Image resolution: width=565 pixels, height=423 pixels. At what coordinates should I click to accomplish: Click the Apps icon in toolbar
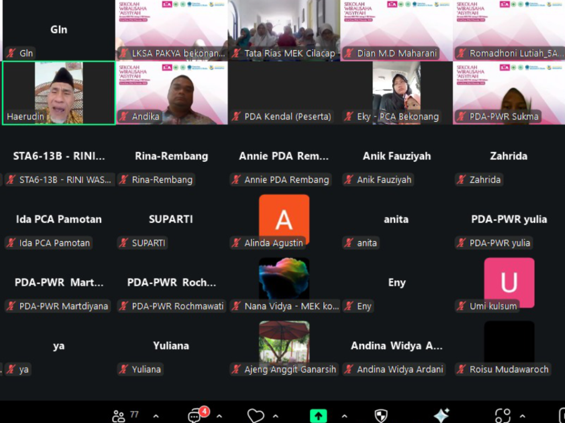click(503, 415)
